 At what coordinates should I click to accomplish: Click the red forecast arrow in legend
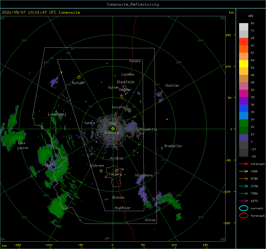[x=244, y=164]
